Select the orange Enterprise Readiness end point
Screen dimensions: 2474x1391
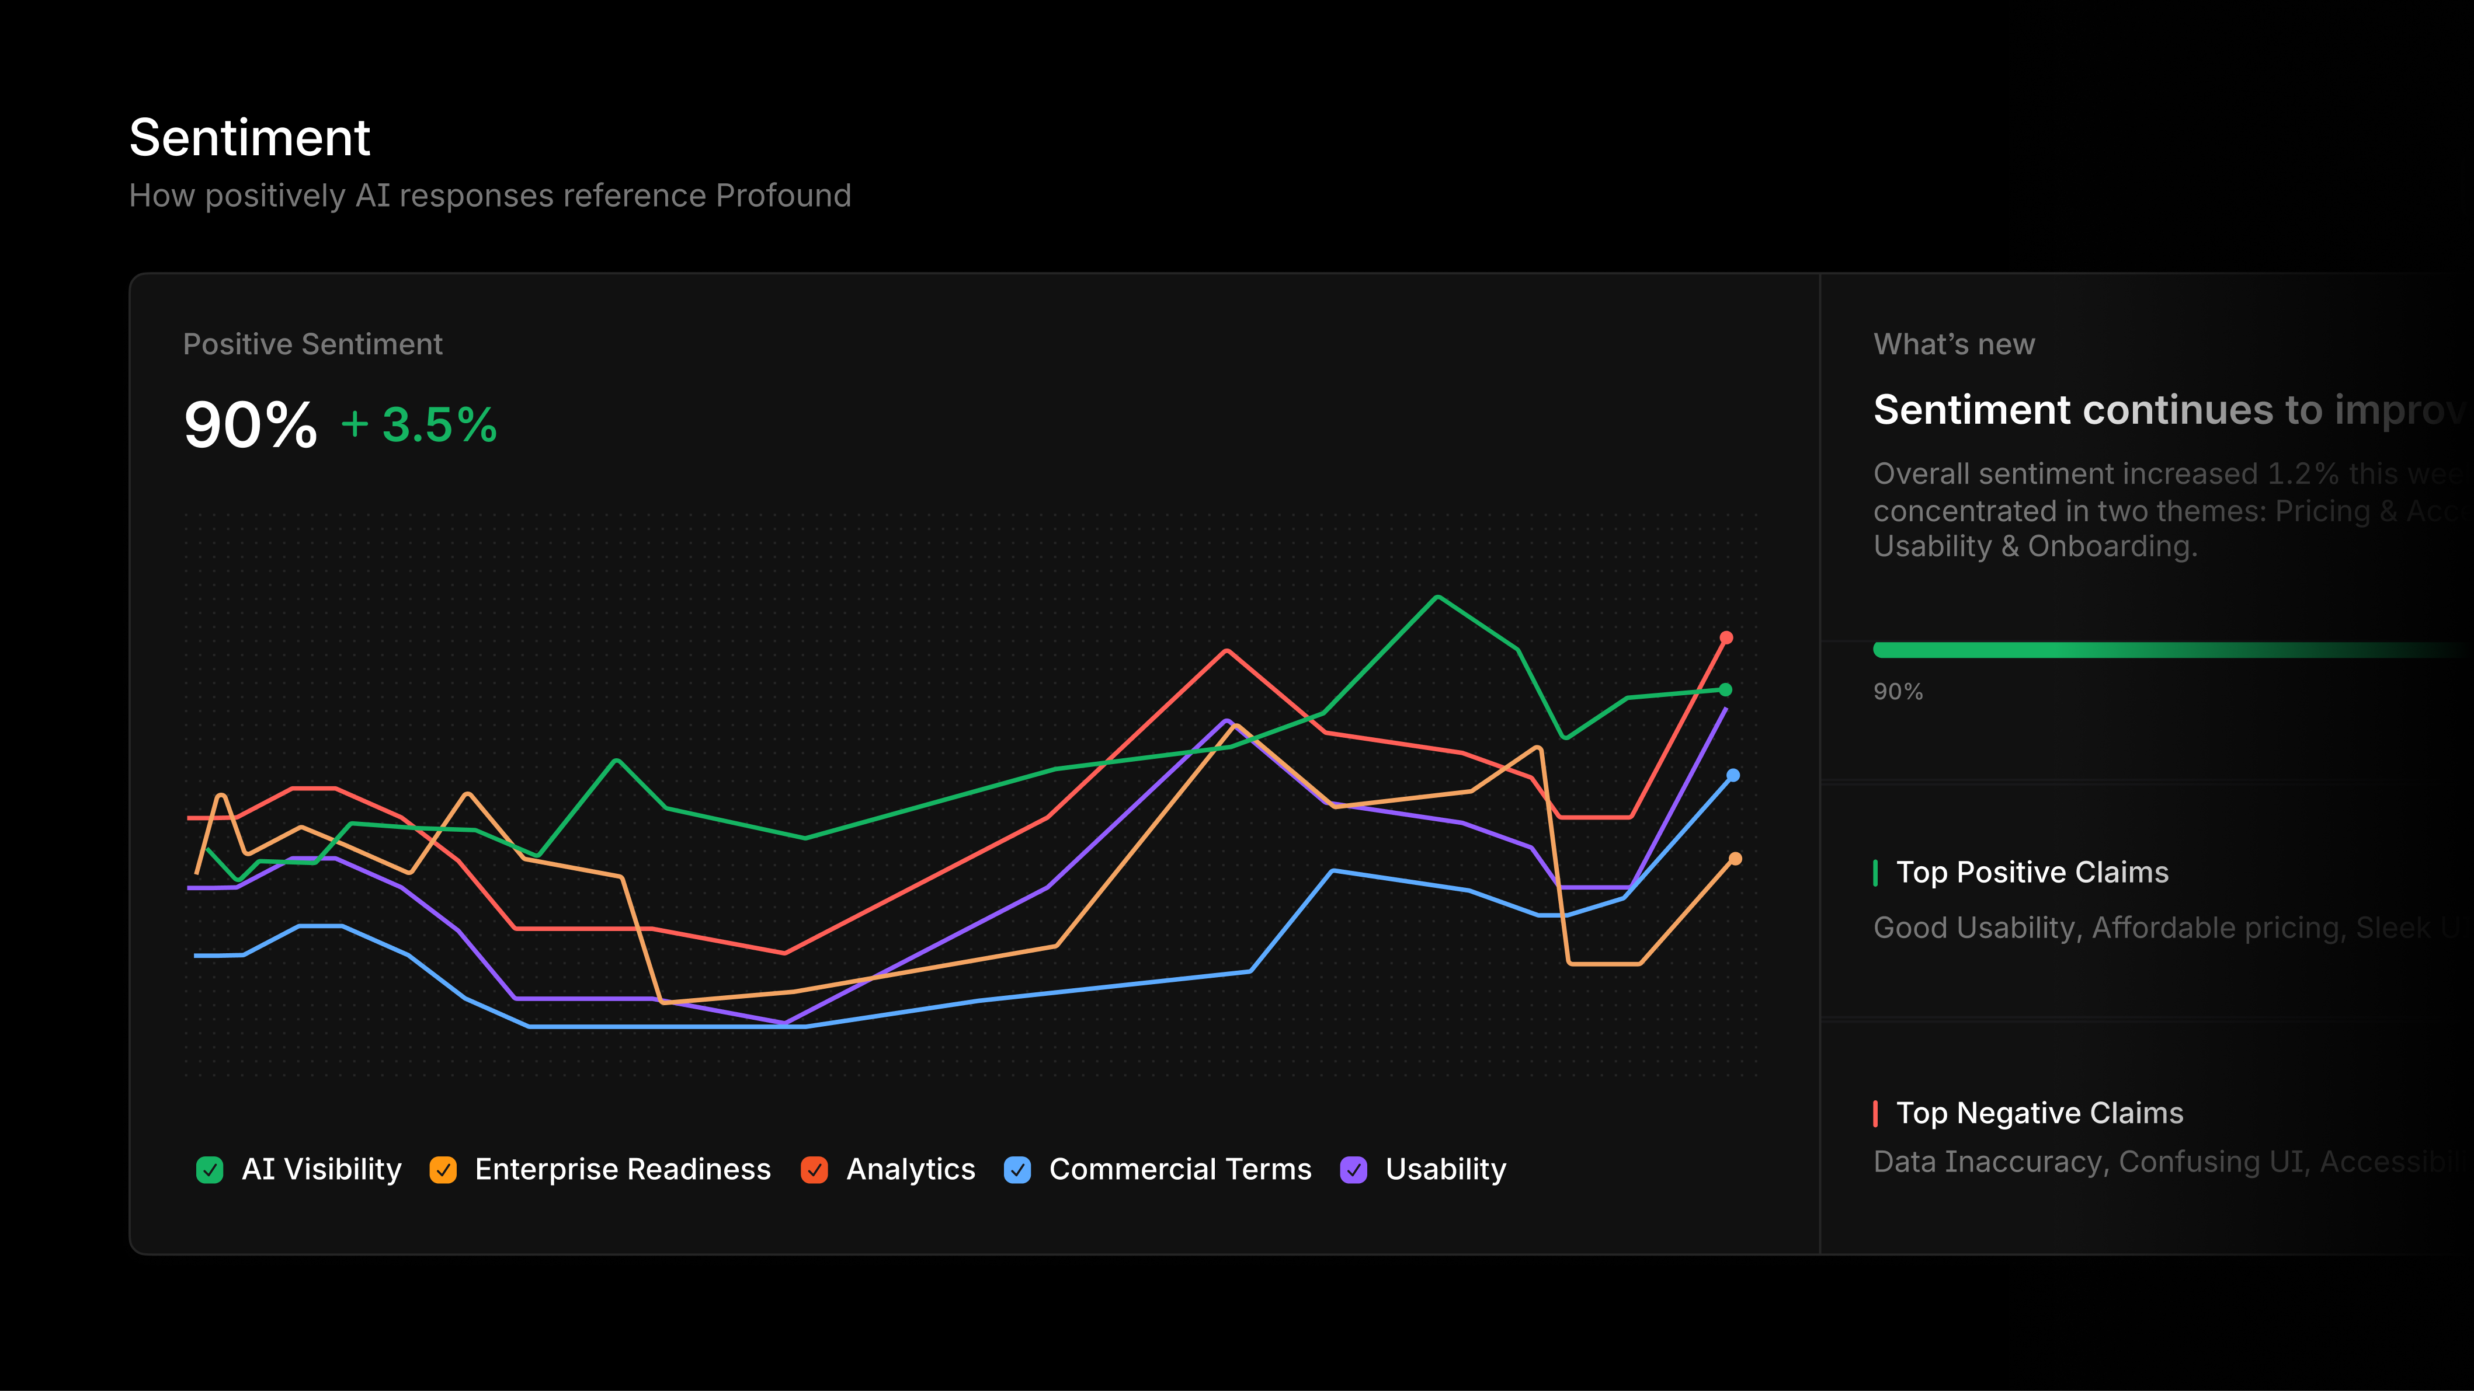[x=1735, y=858]
